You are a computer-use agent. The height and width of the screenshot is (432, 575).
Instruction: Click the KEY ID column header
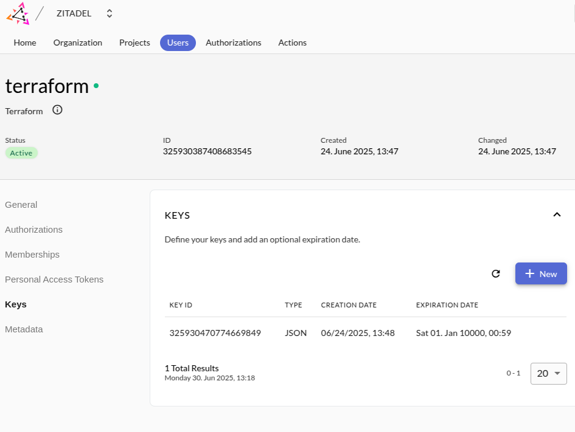181,306
